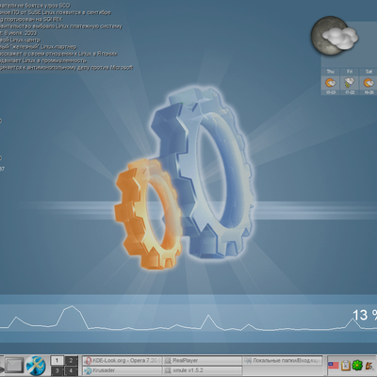Click the US flag keyboard layout tray icon

[334, 366]
